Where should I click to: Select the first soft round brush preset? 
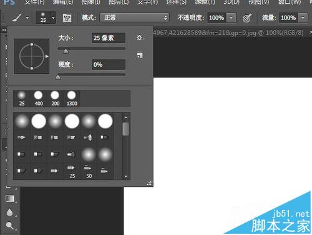coord(22,121)
